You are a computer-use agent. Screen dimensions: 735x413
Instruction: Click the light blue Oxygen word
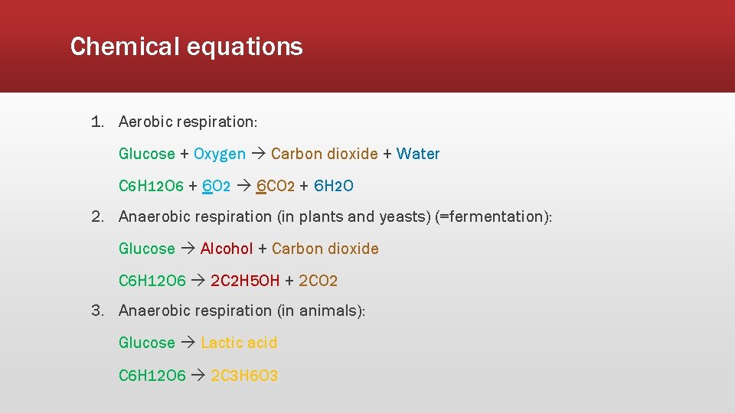click(x=220, y=154)
